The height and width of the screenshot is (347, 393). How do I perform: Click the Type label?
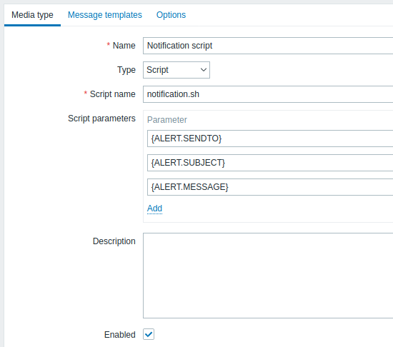click(126, 70)
